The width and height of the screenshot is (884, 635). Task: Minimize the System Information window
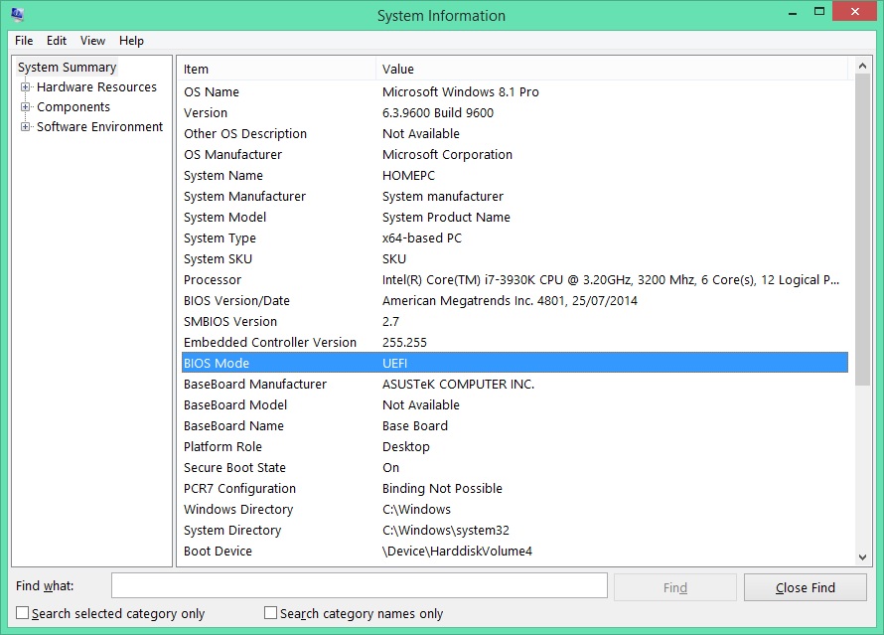click(x=792, y=12)
